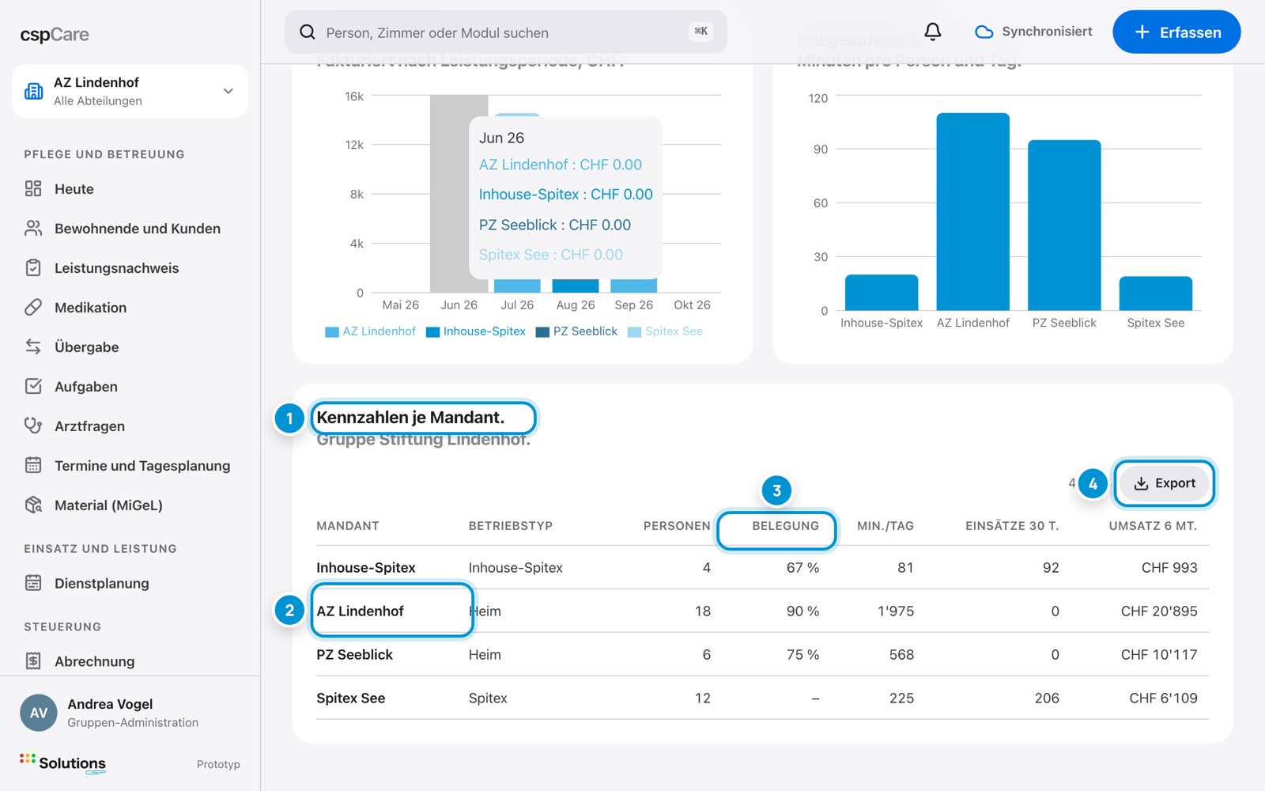This screenshot has width=1265, height=791.
Task: Sort table by Umsatz 6 Mt. column
Action: click(x=1153, y=526)
